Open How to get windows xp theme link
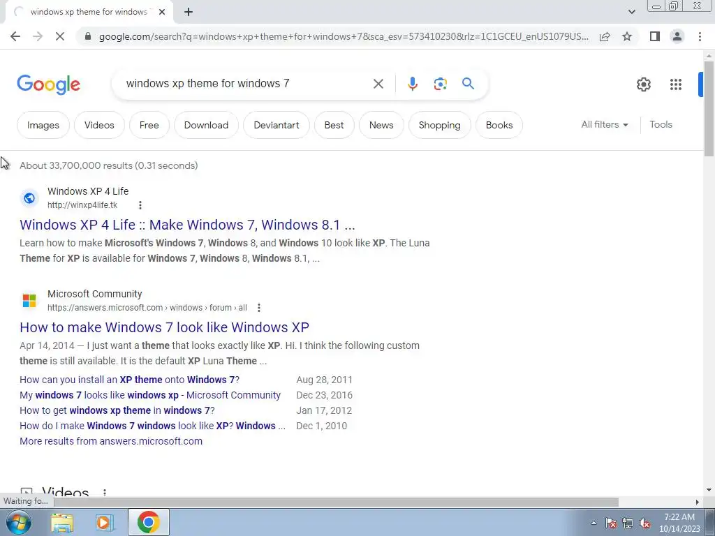Screen dimensions: 715x536 coord(117,410)
